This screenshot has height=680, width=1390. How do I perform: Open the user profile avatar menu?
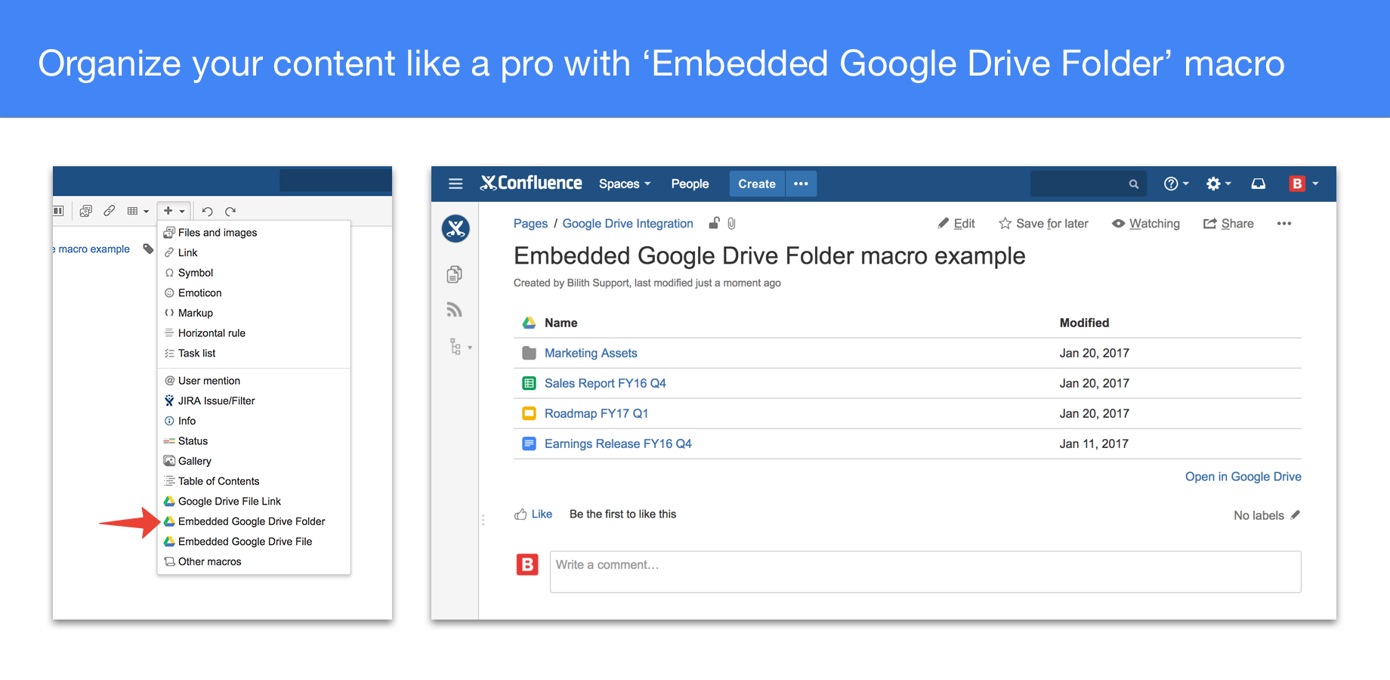[1303, 184]
